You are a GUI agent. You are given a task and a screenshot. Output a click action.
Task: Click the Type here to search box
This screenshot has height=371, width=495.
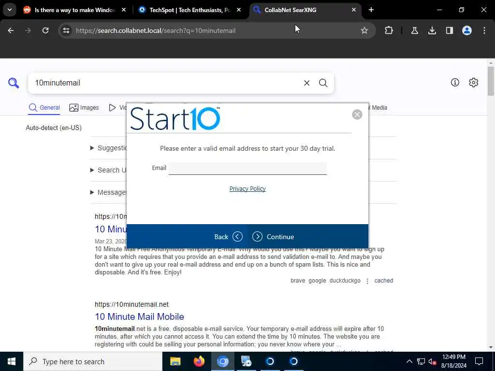(93, 361)
